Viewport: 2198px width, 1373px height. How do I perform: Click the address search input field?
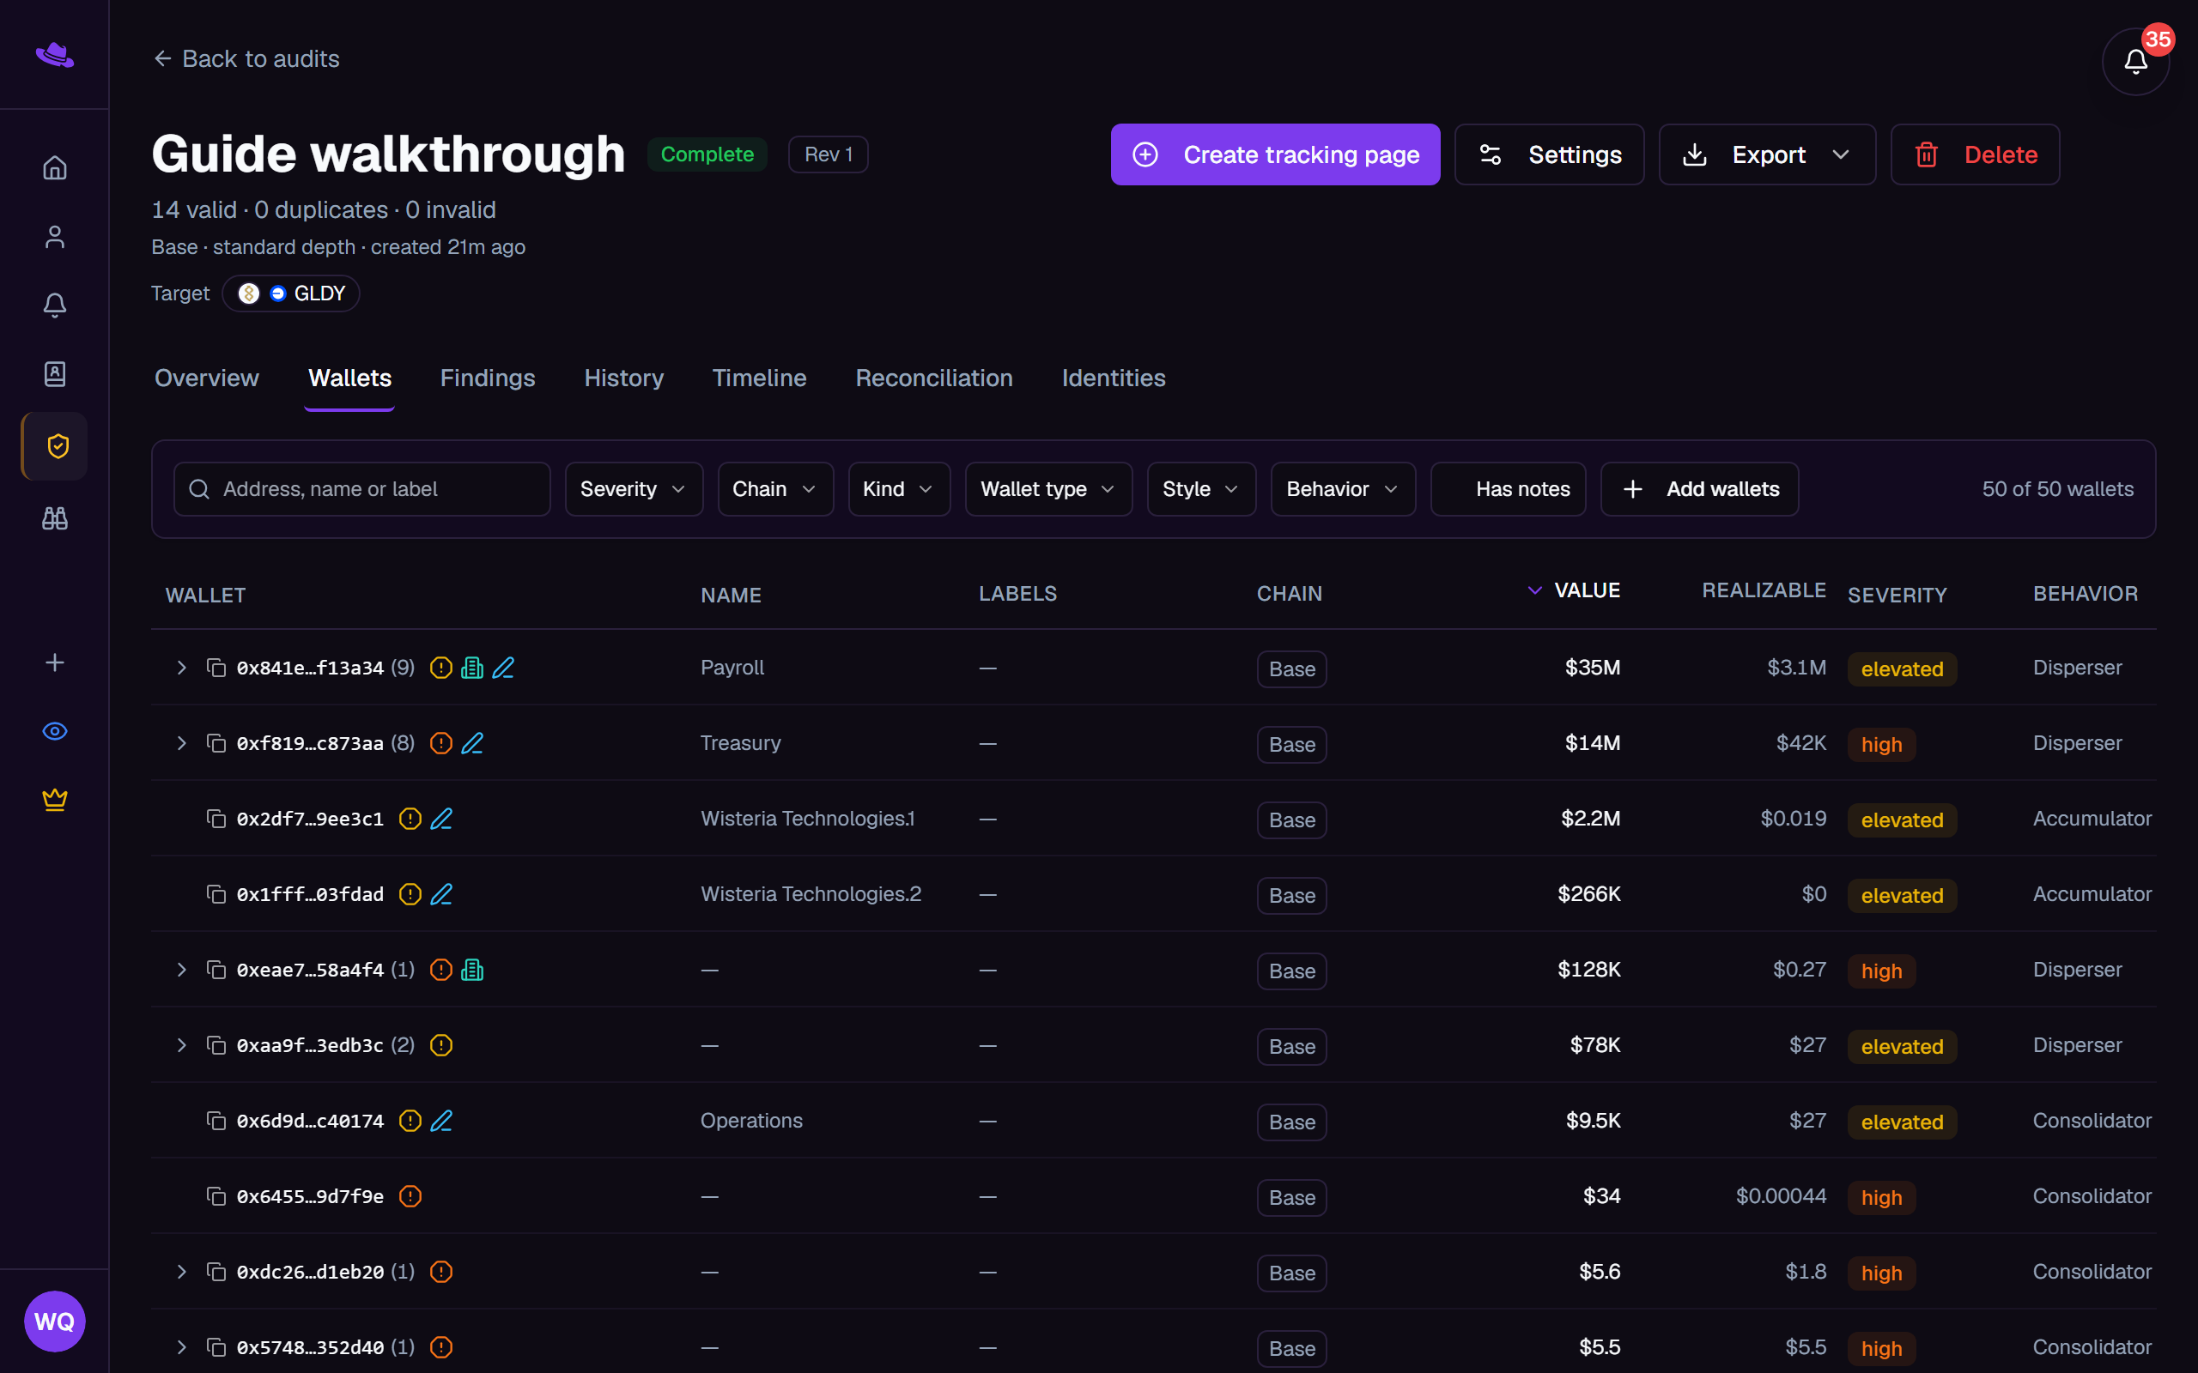coord(361,489)
